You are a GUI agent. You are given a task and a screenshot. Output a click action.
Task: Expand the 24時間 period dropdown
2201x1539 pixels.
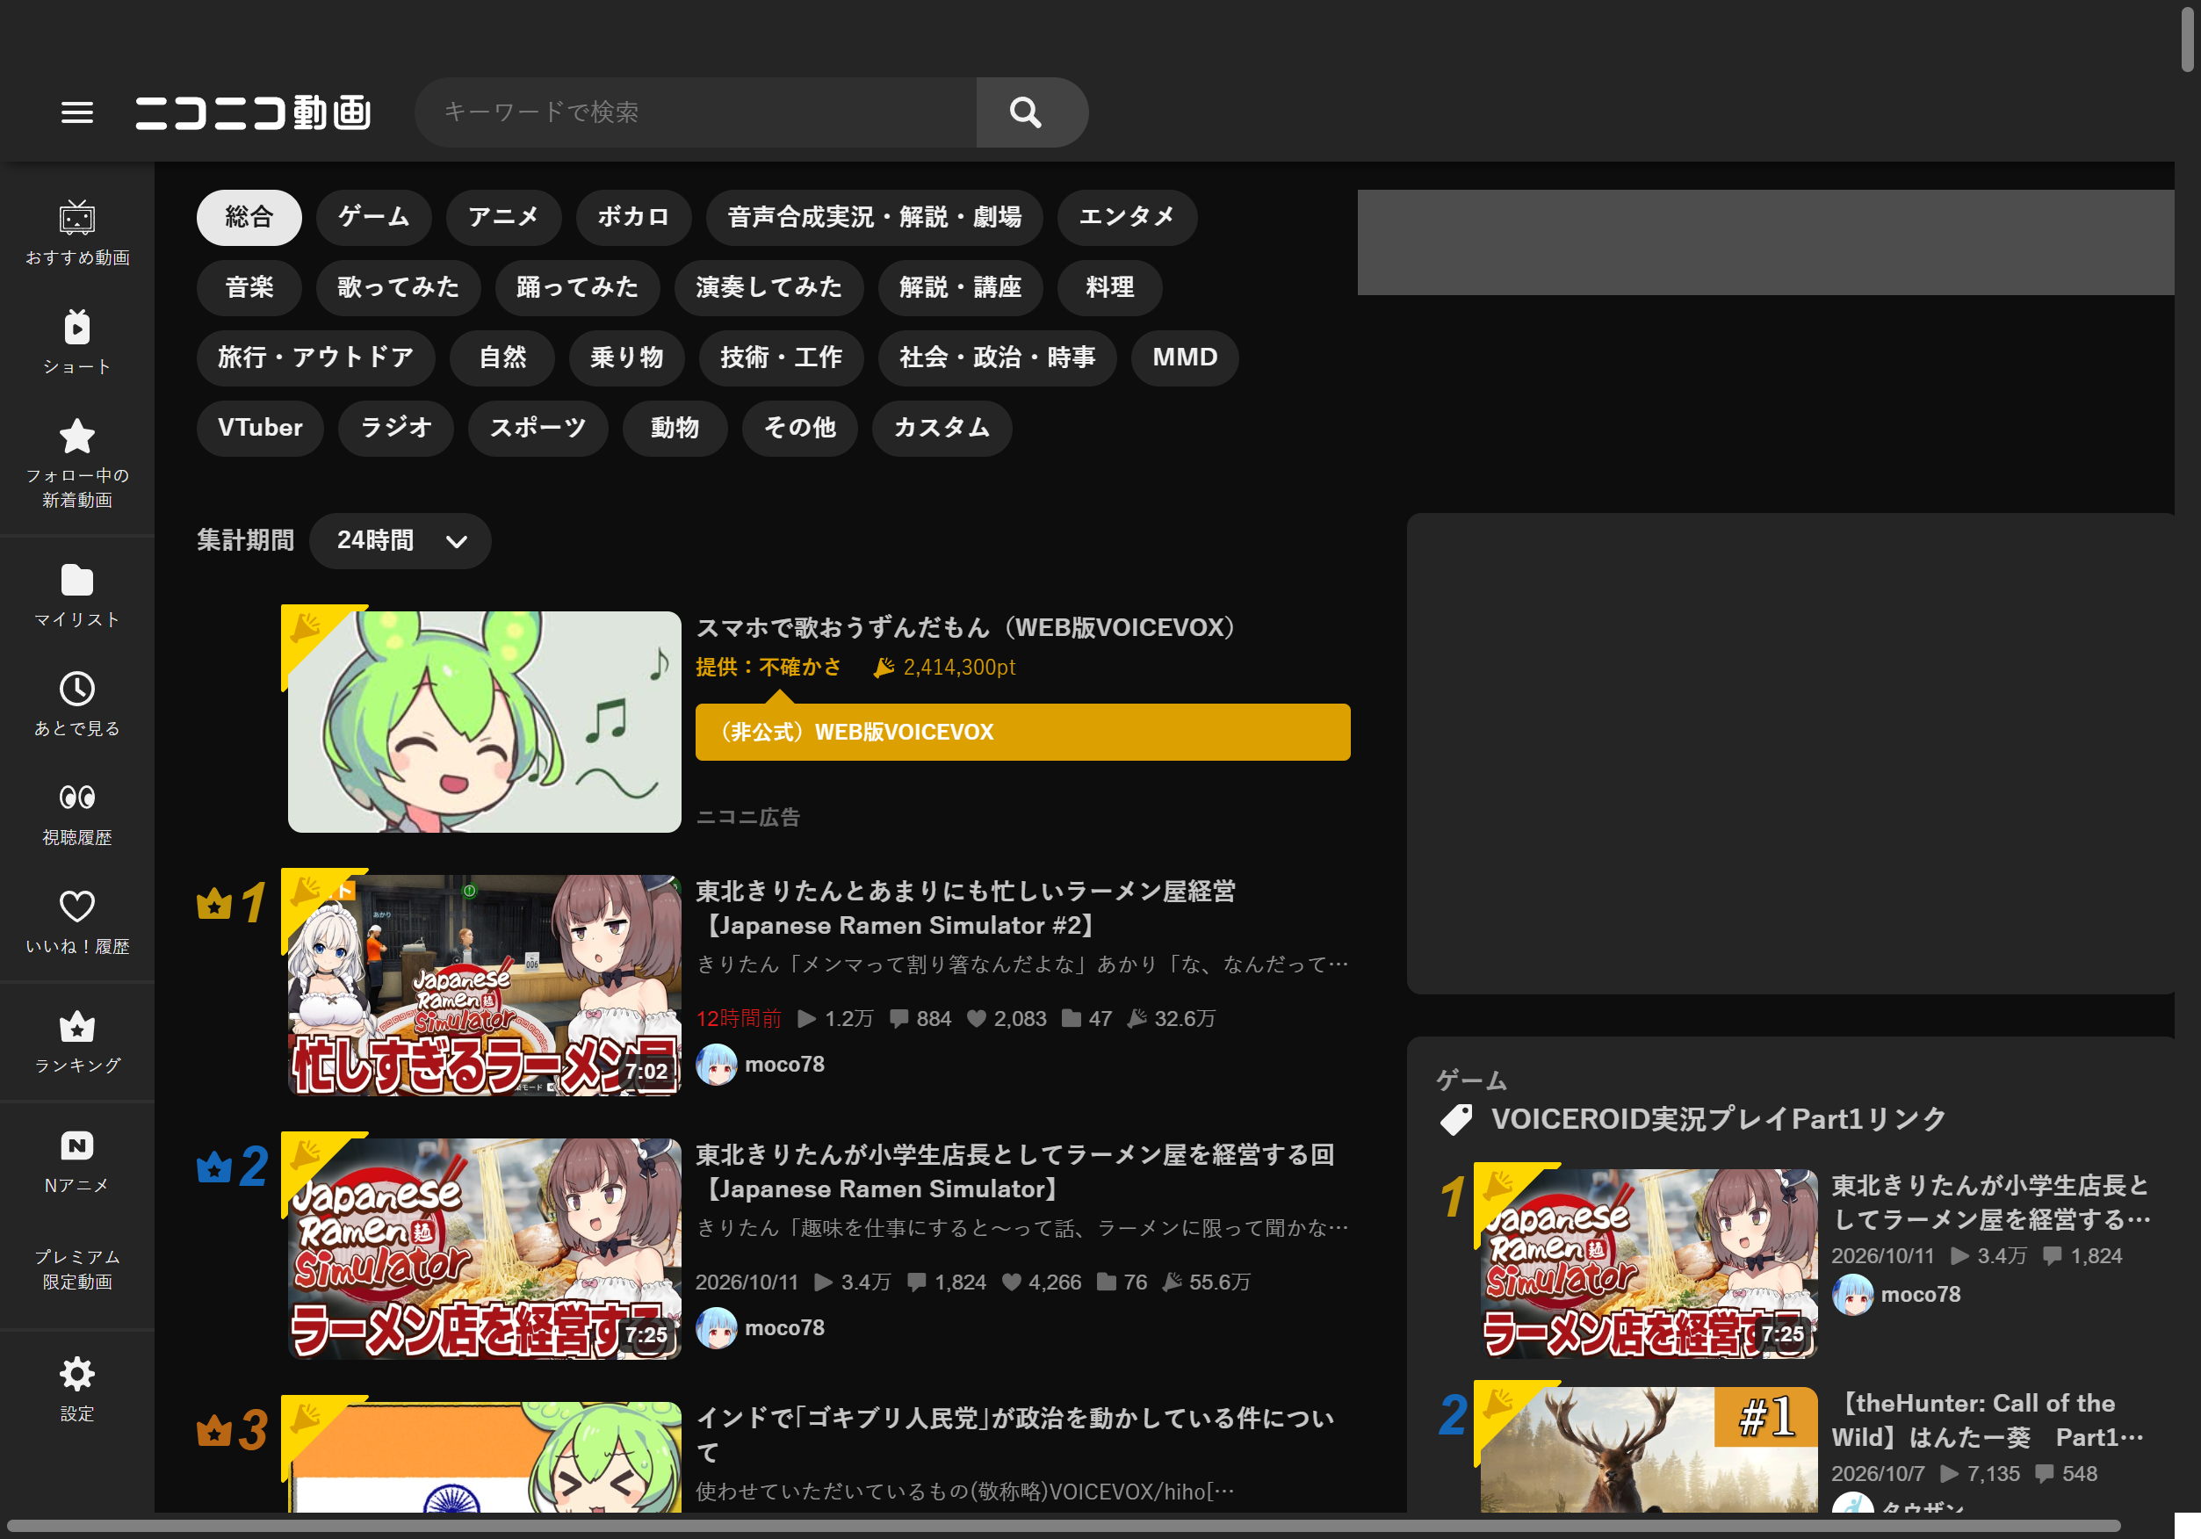pos(401,541)
